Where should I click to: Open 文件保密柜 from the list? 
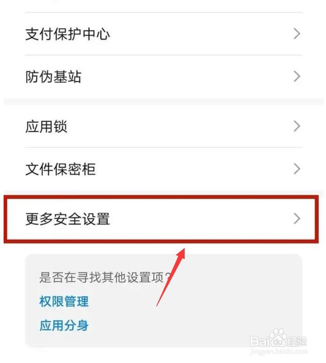(163, 169)
